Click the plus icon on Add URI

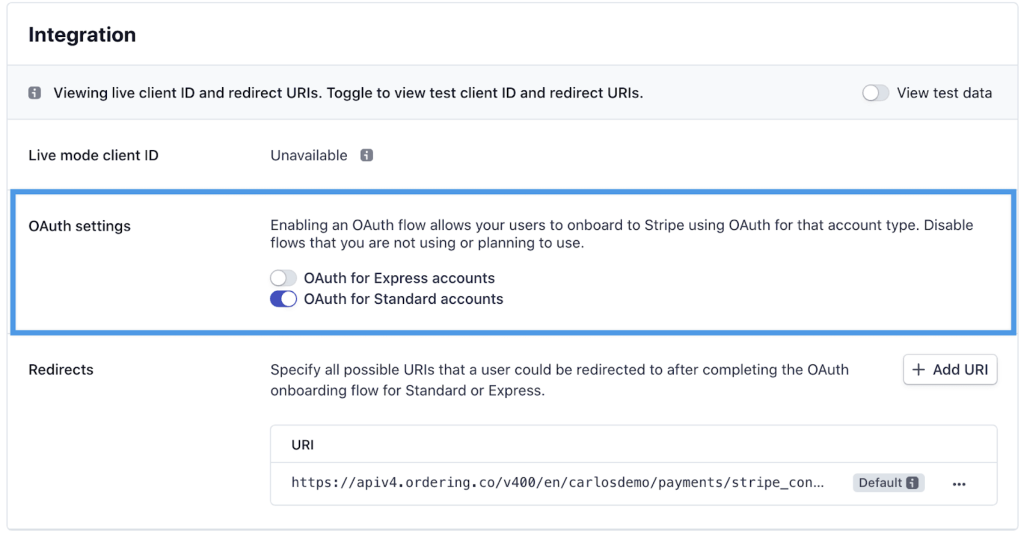tap(919, 370)
